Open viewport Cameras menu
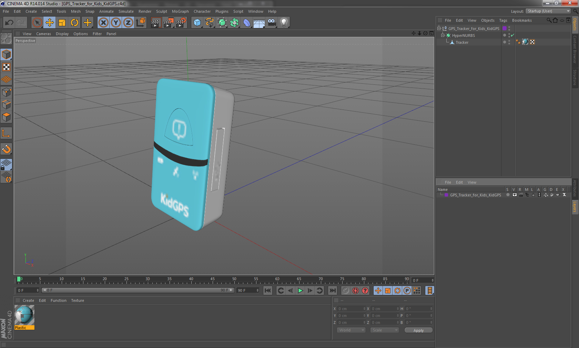579x348 pixels. 43,34
